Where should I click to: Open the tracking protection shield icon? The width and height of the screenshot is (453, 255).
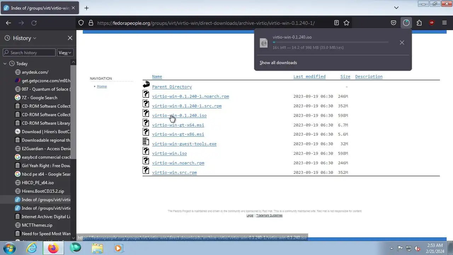point(81,23)
